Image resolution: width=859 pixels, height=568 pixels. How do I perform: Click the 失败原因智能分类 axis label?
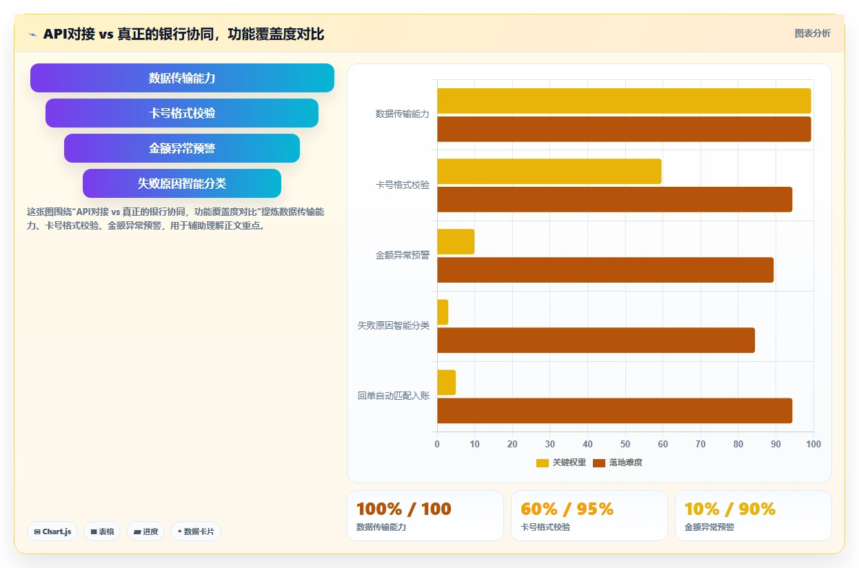click(x=394, y=325)
